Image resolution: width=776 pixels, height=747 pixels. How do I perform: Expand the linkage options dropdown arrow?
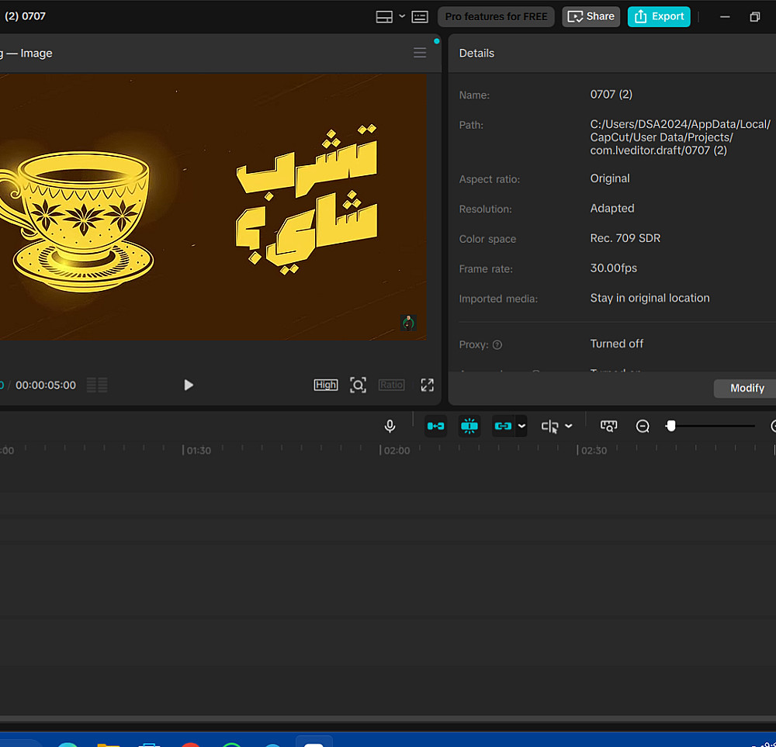pyautogui.click(x=521, y=426)
